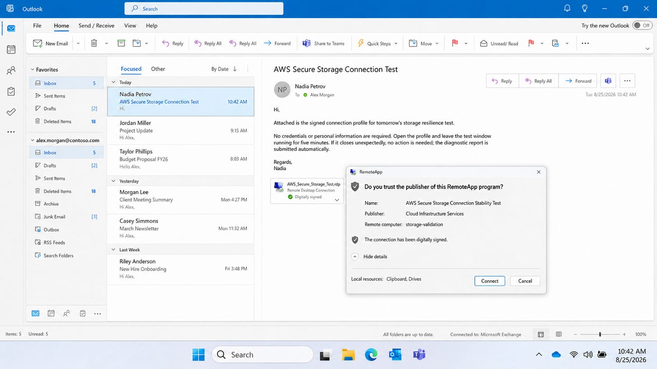This screenshot has height=369, width=657.
Task: Click Connect in the RemoteApp dialog
Action: [x=490, y=281]
